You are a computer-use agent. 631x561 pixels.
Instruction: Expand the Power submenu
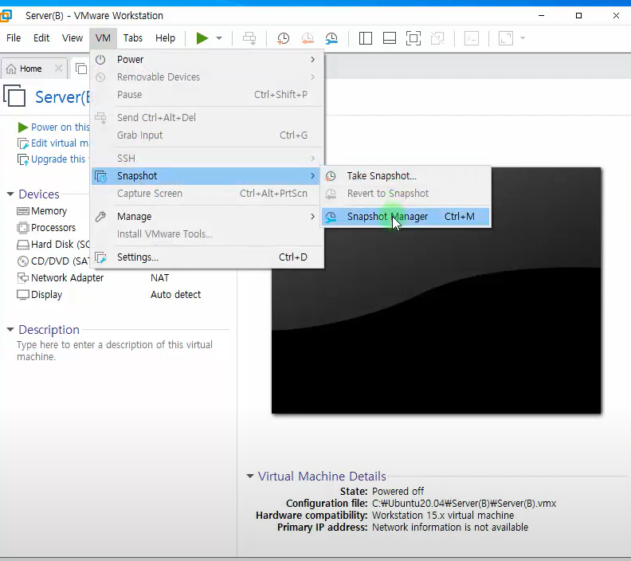[207, 60]
